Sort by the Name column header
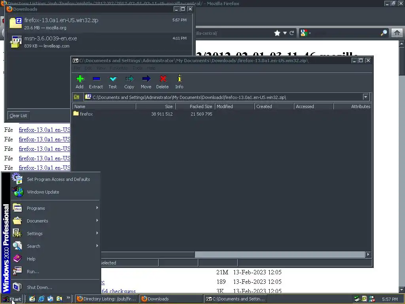The width and height of the screenshot is (405, 304). tap(104, 106)
